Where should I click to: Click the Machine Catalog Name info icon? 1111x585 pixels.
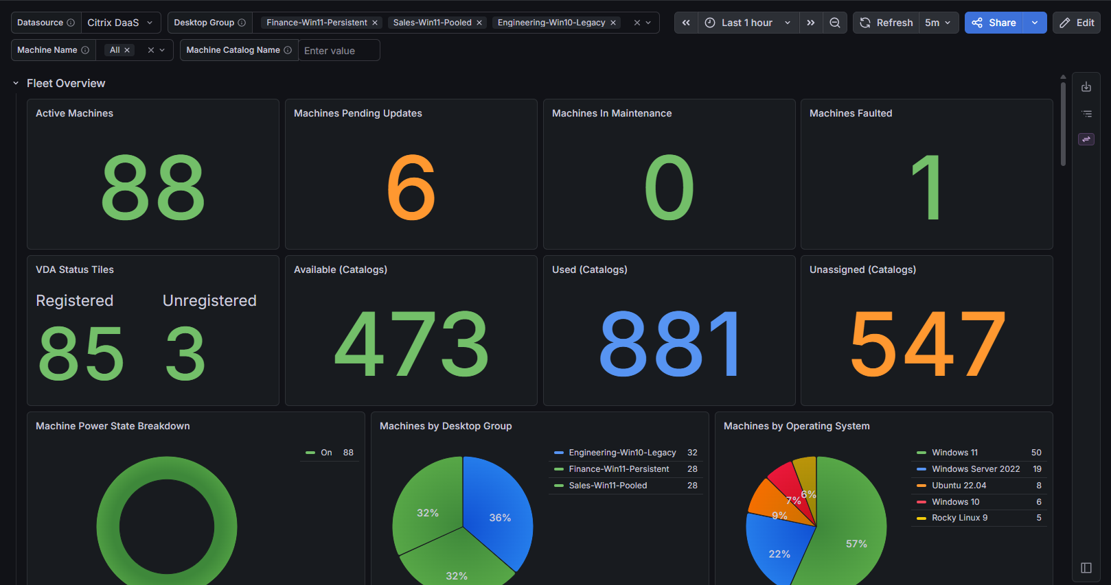[x=288, y=50]
